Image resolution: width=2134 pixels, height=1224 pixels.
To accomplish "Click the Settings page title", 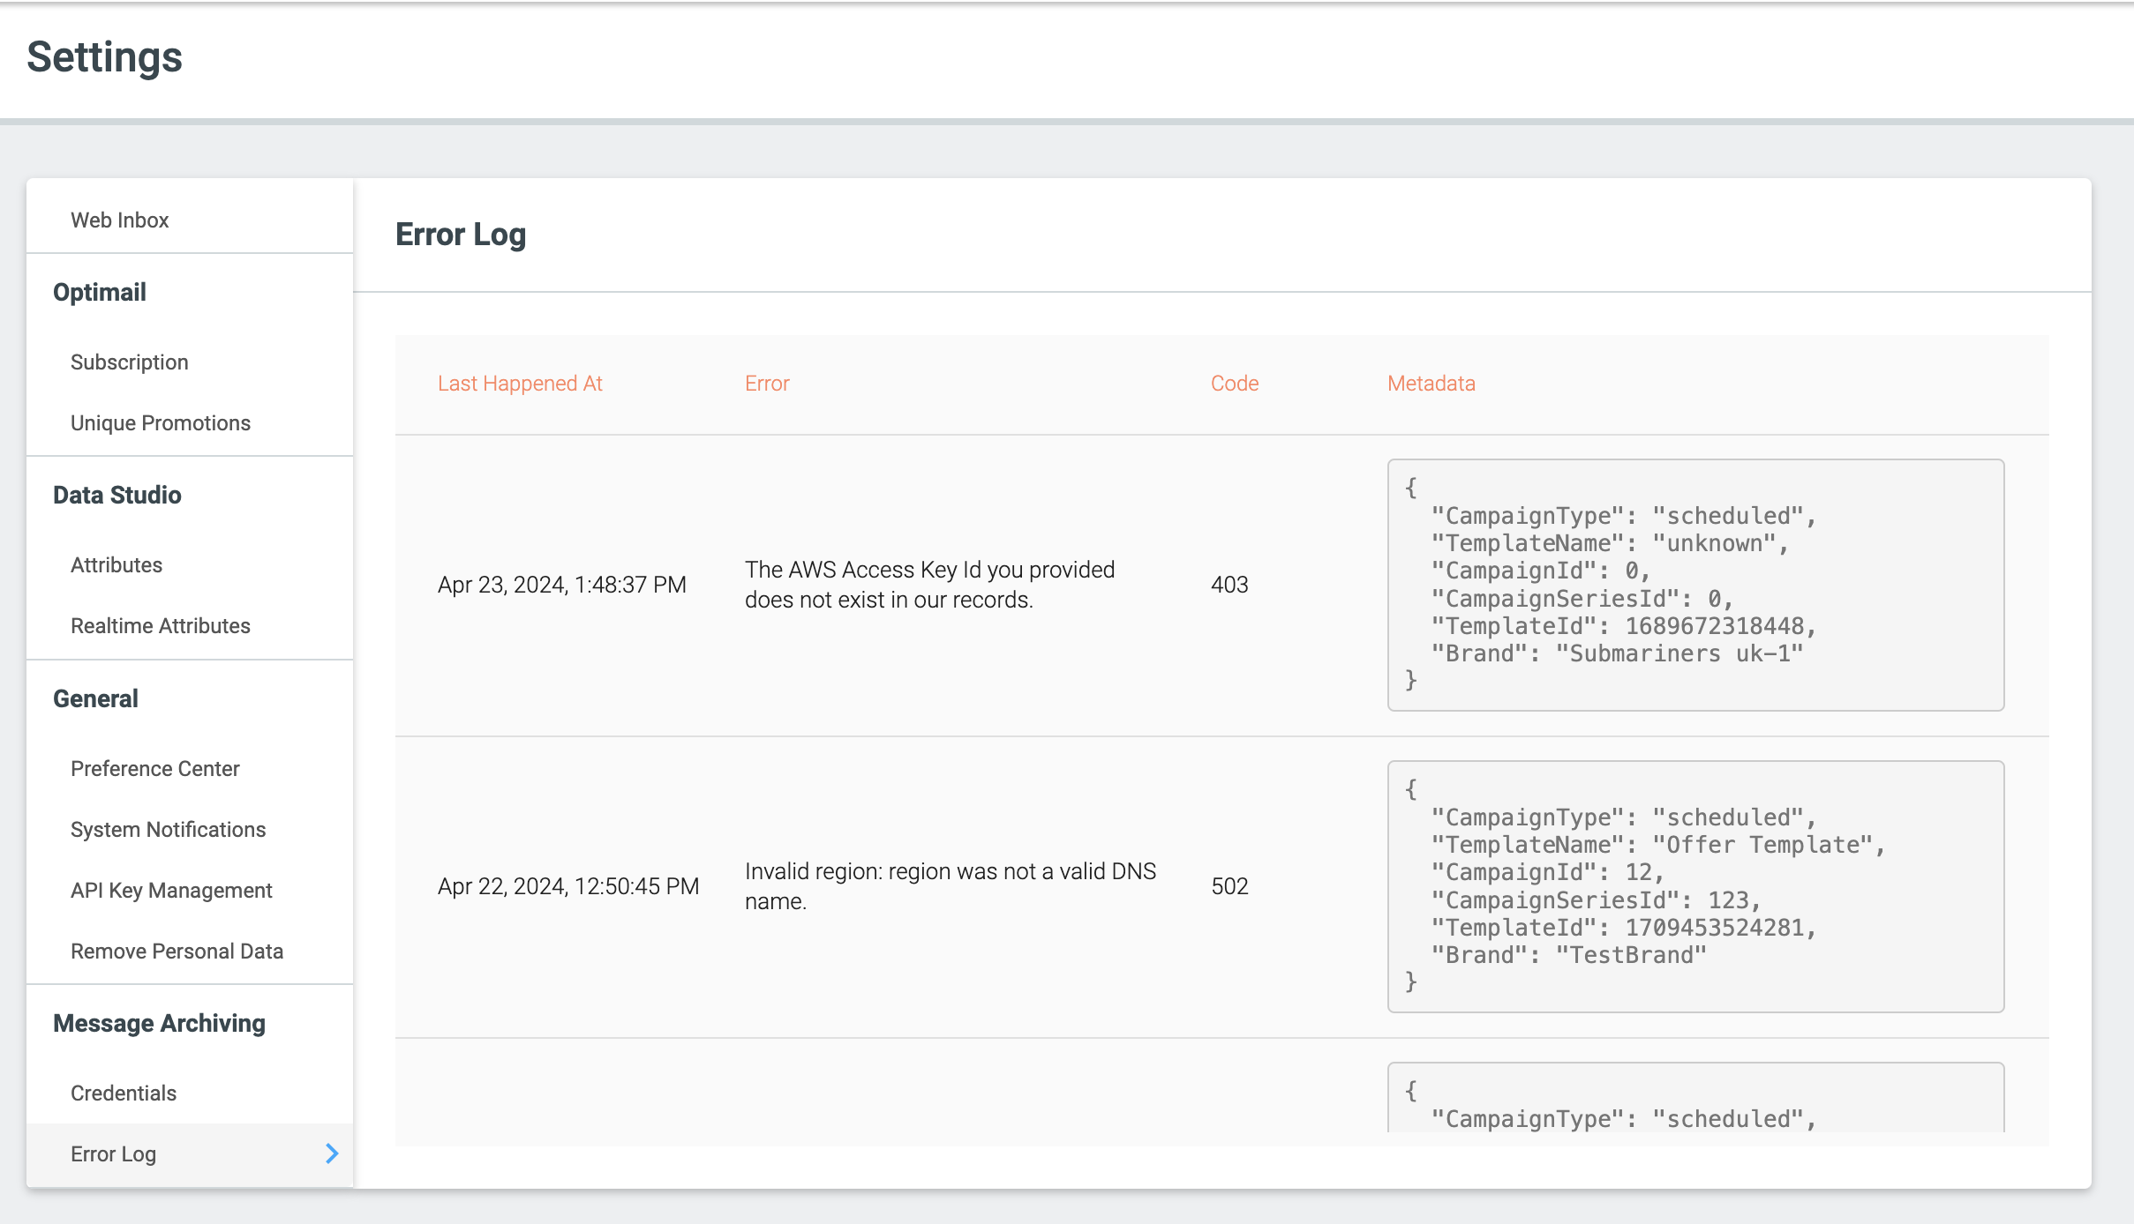I will point(104,57).
